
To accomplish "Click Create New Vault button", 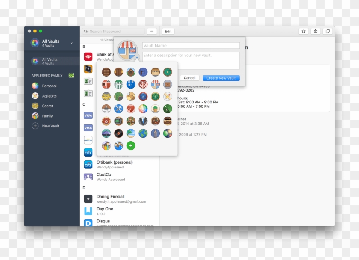I will pos(221,78).
